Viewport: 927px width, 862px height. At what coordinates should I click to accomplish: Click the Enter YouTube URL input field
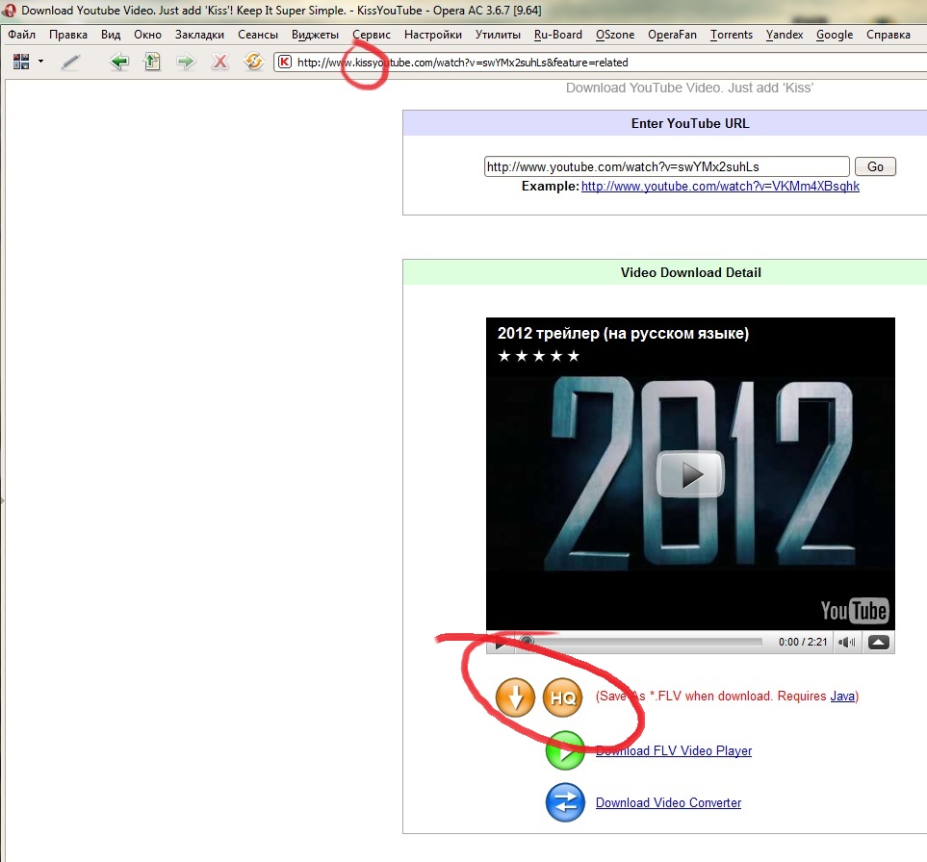666,166
